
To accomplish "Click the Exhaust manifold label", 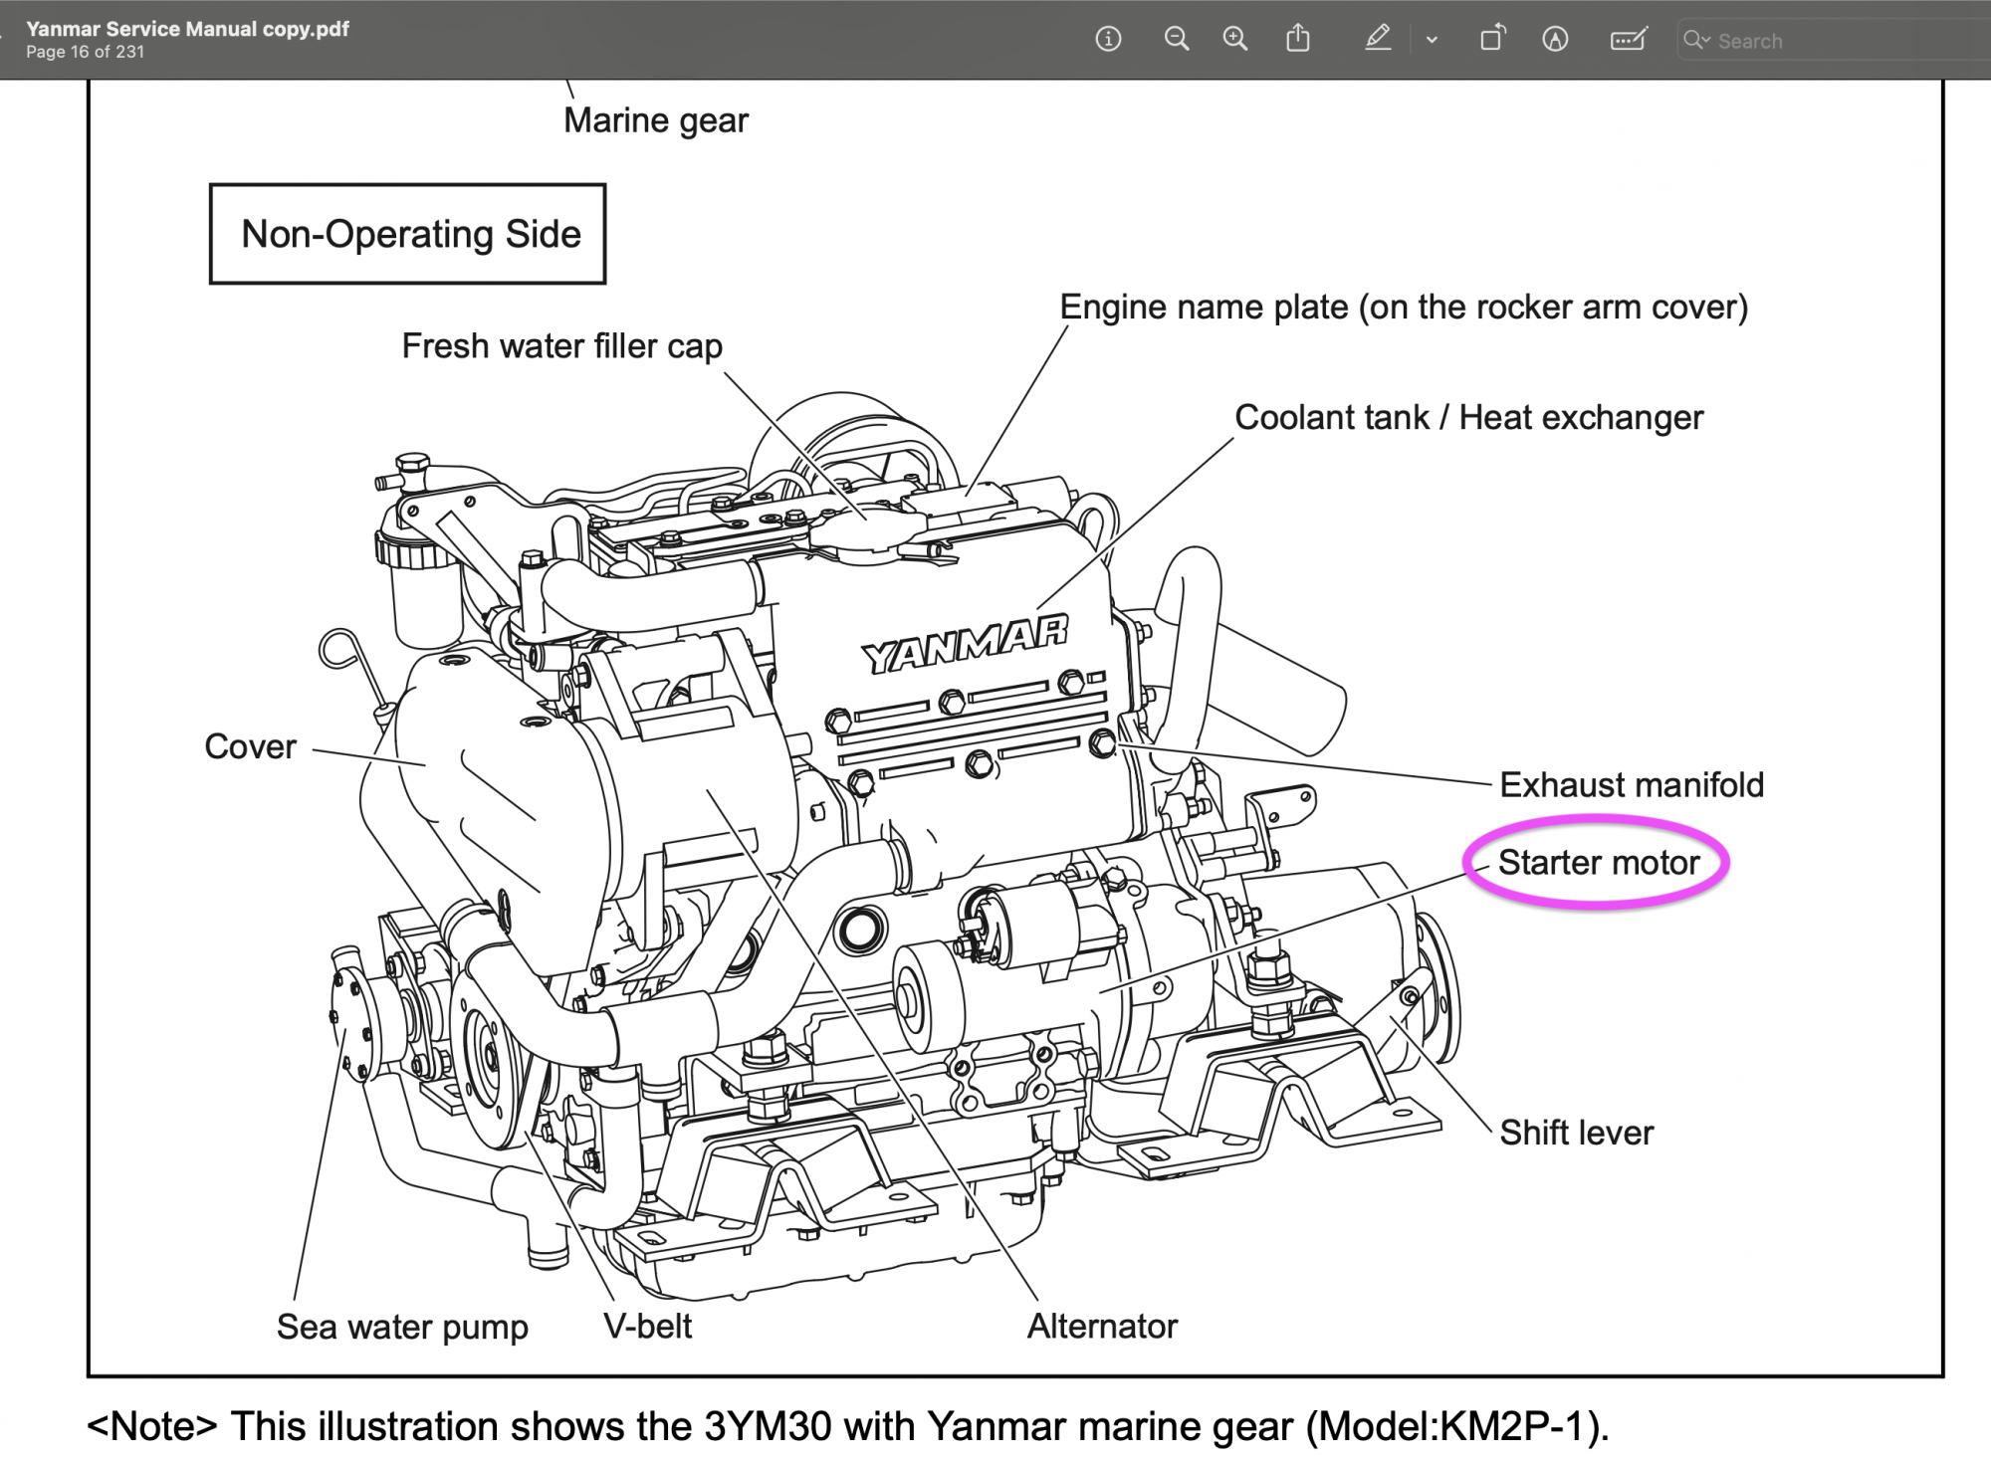I will pos(1632,785).
